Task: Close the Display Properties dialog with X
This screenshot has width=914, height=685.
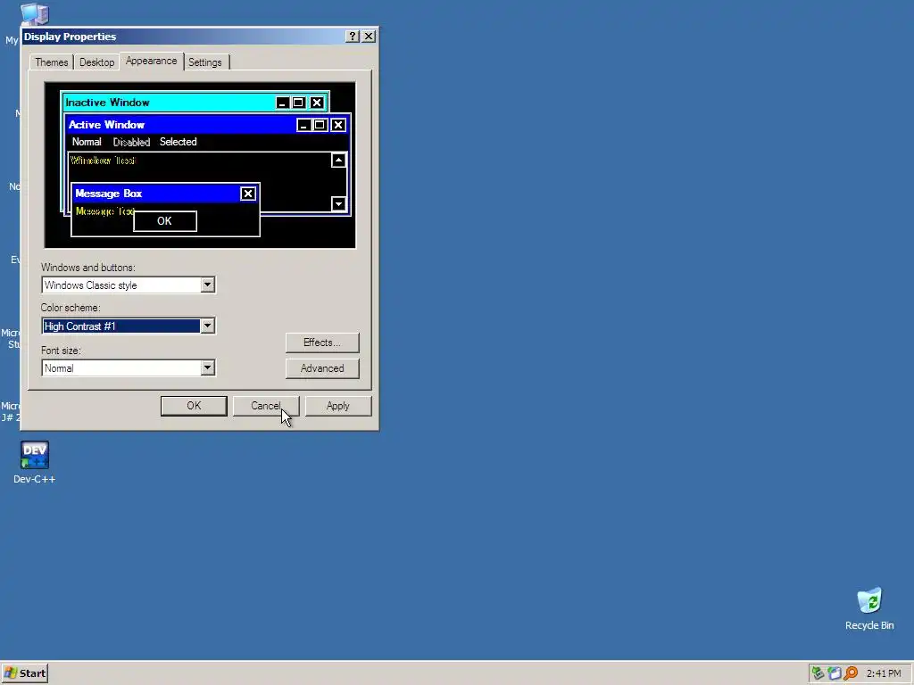Action: click(x=369, y=36)
